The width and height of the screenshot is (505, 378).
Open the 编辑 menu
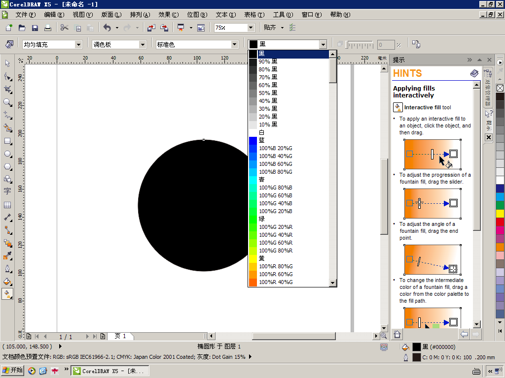[x=54, y=15]
